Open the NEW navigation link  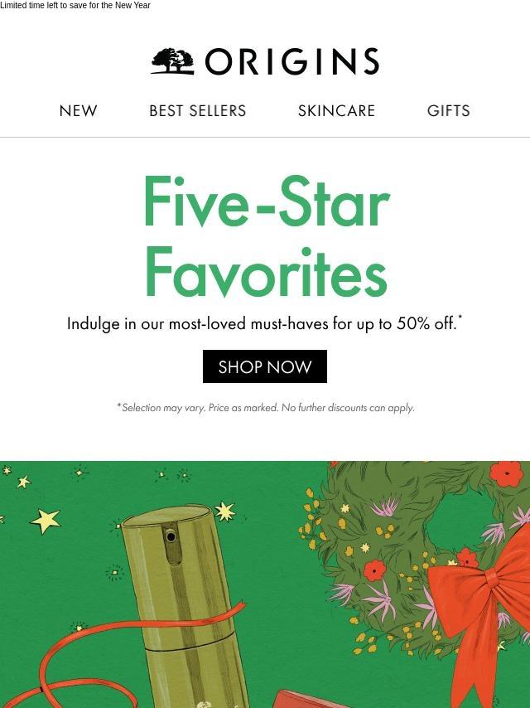(78, 110)
